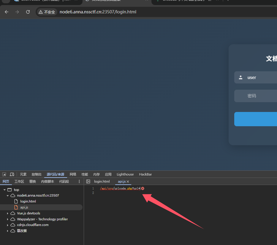Focus the 密码 password input field
Viewport: 277px width, 245px height.
pos(258,96)
